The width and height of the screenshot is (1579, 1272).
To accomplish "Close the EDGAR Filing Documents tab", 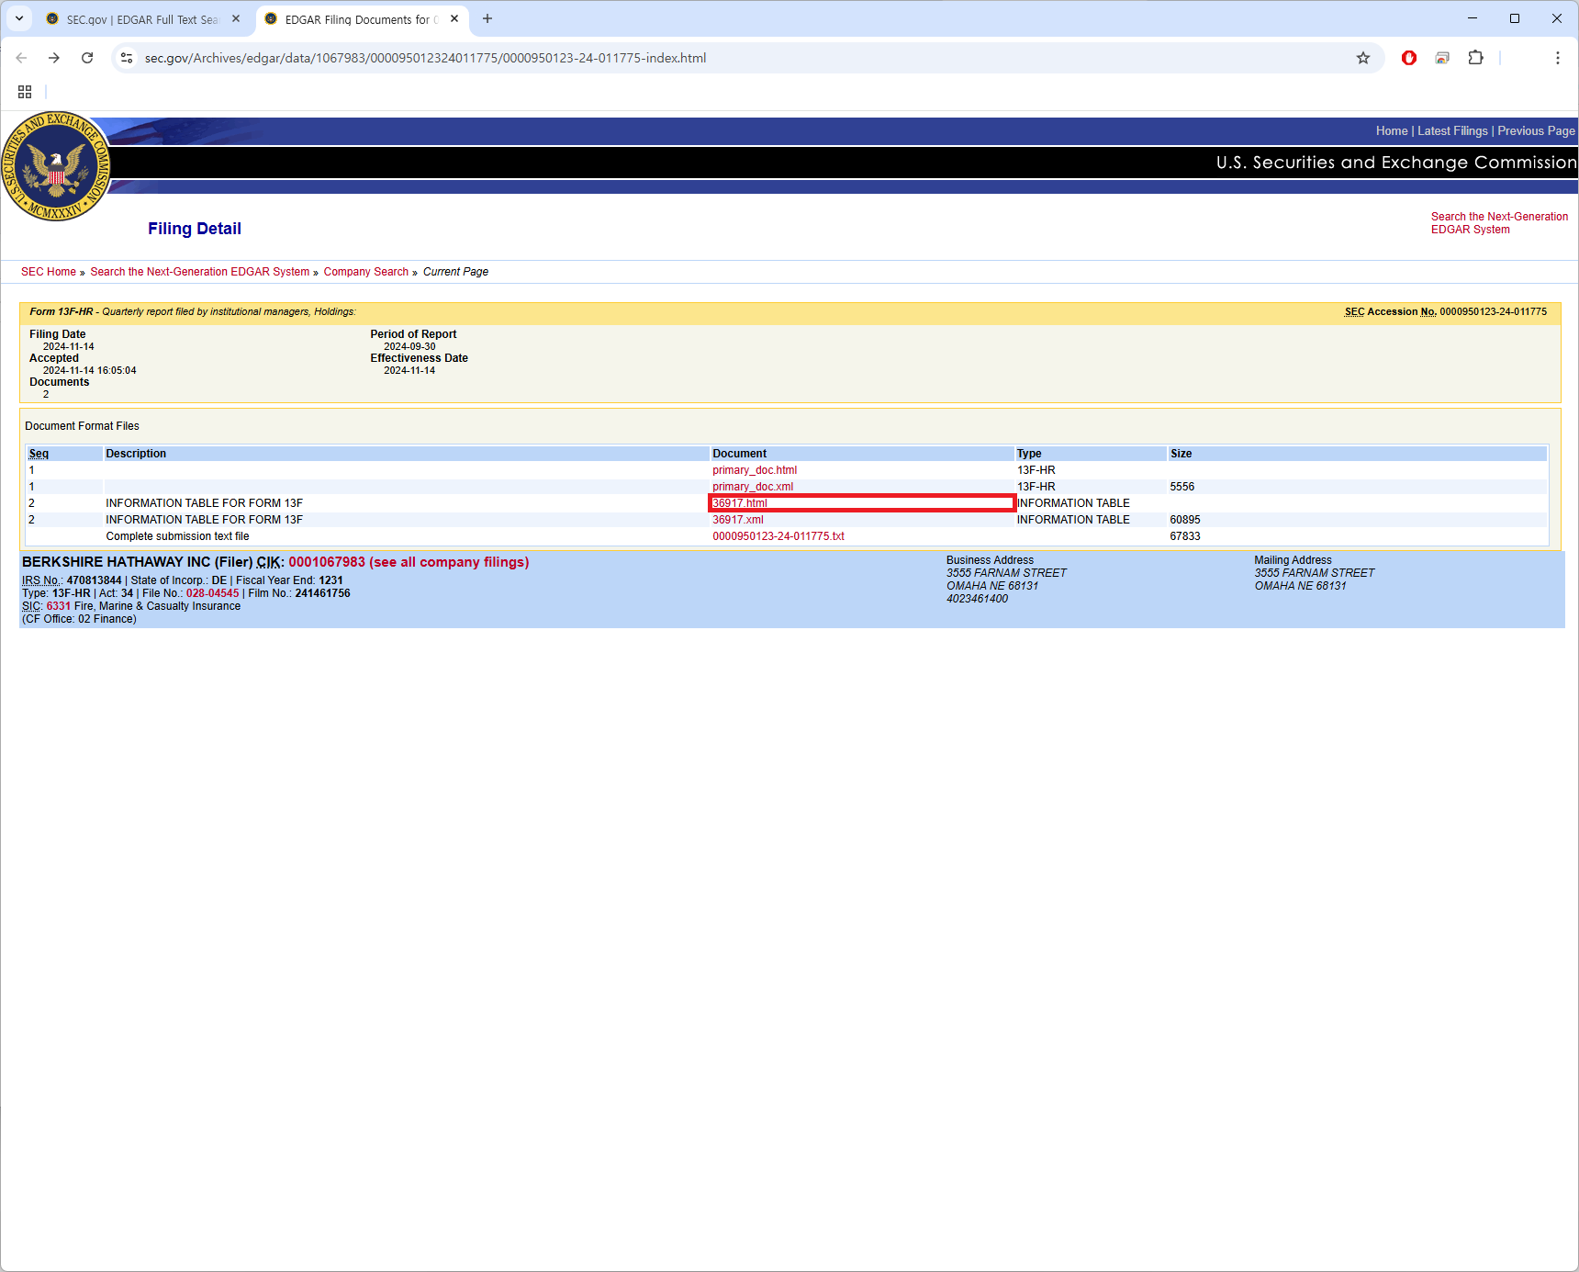I will tap(454, 18).
